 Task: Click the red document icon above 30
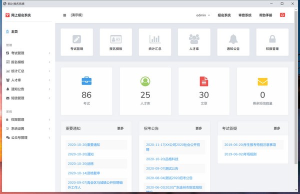point(204,81)
